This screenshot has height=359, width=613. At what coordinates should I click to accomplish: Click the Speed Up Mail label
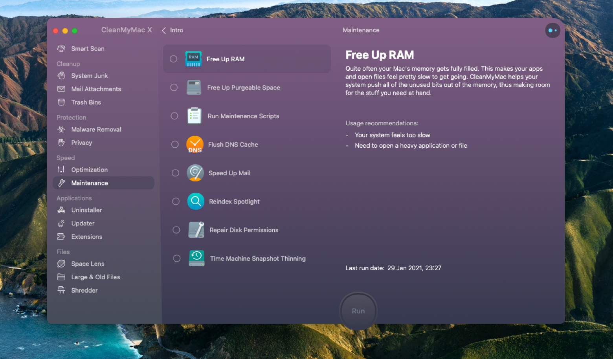[x=229, y=173]
